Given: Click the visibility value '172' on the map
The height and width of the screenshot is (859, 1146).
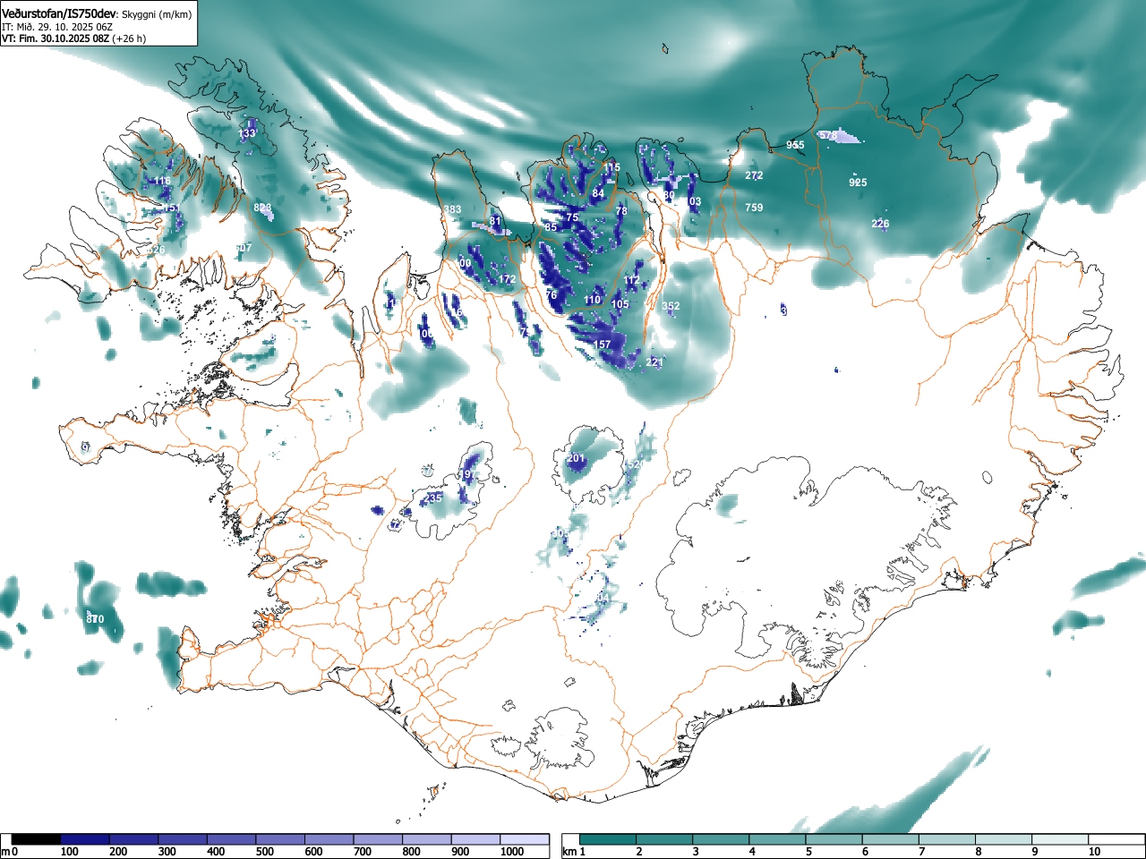Looking at the screenshot, I should (x=508, y=279).
